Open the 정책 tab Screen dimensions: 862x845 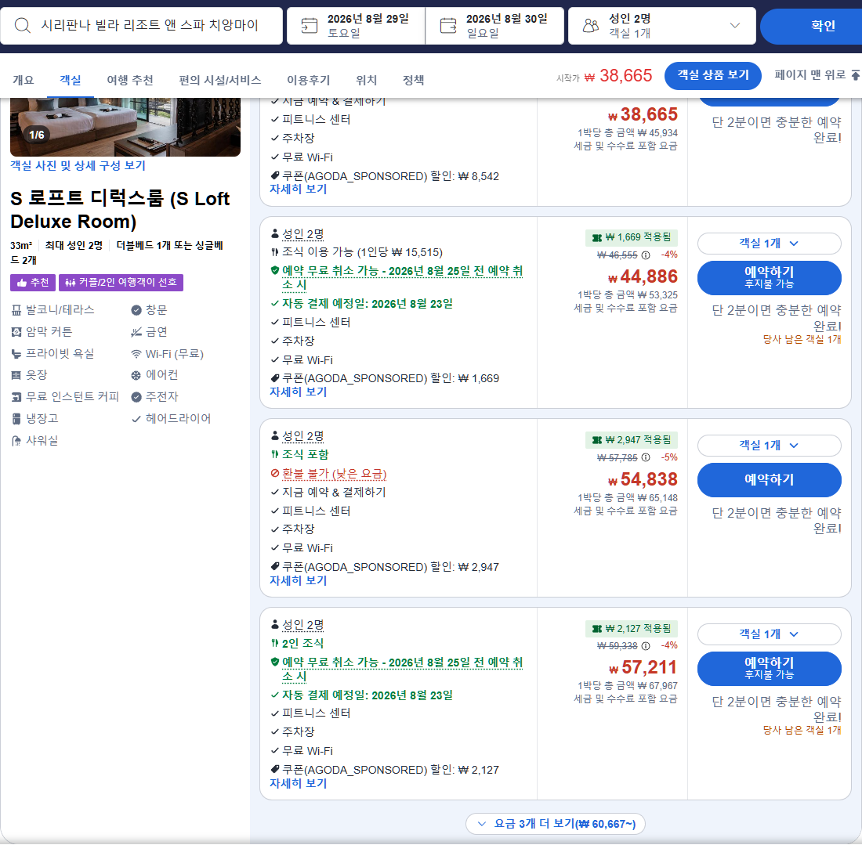tap(414, 80)
